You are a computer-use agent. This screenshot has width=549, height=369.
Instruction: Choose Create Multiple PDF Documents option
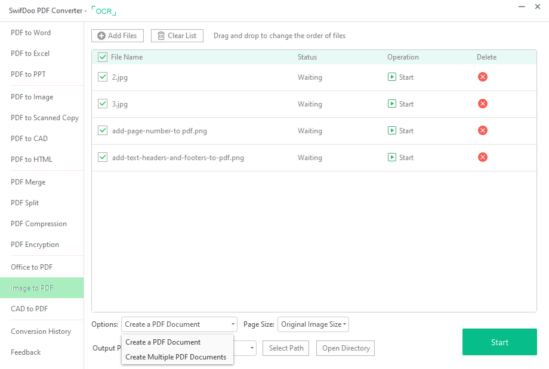pos(176,357)
